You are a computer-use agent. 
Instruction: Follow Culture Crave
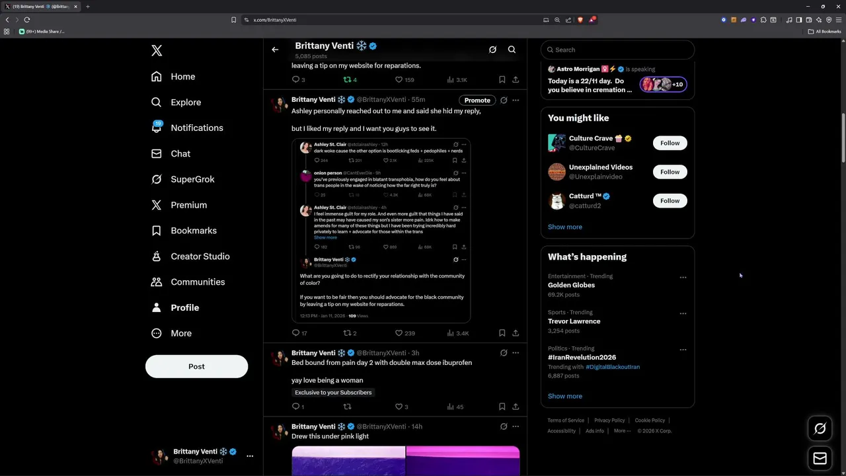[x=670, y=143]
